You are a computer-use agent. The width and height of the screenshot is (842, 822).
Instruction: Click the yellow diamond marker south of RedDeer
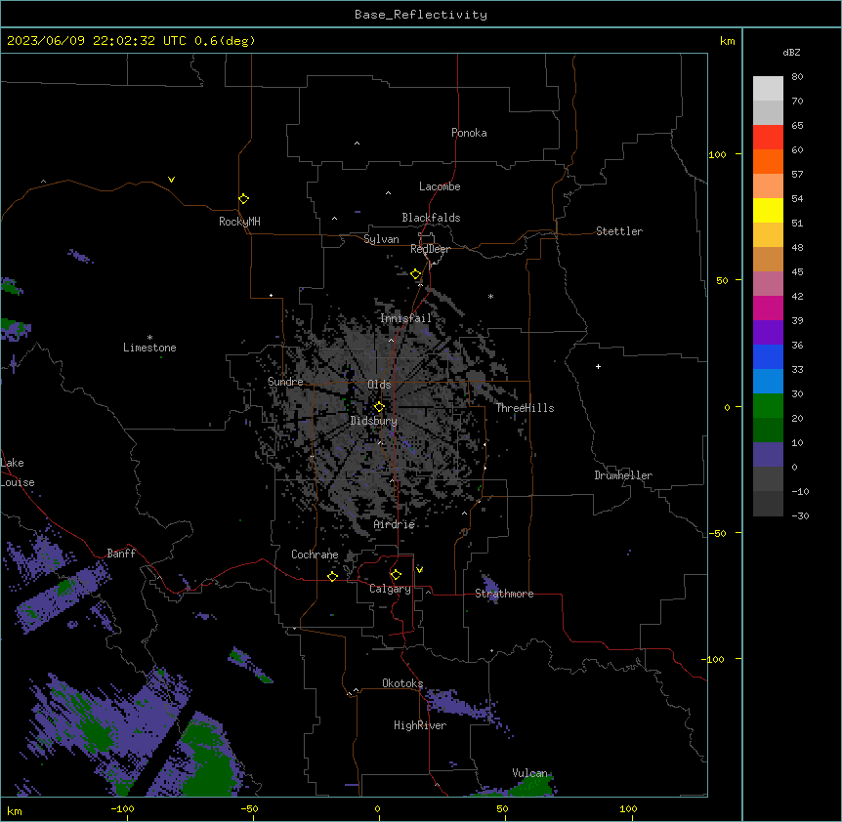point(415,274)
